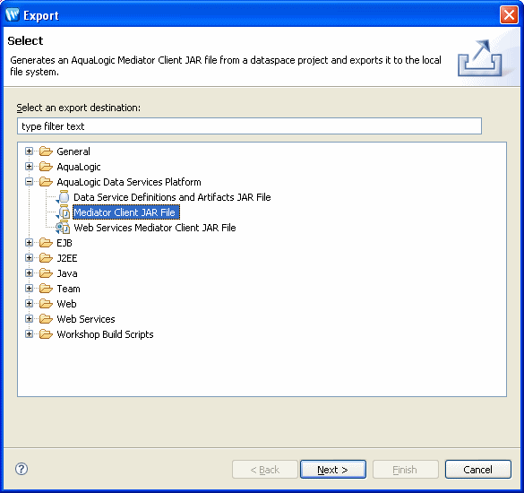The image size is (524, 493).
Task: Select Data Service Definitions and Artifacts JAR File
Action: click(172, 197)
